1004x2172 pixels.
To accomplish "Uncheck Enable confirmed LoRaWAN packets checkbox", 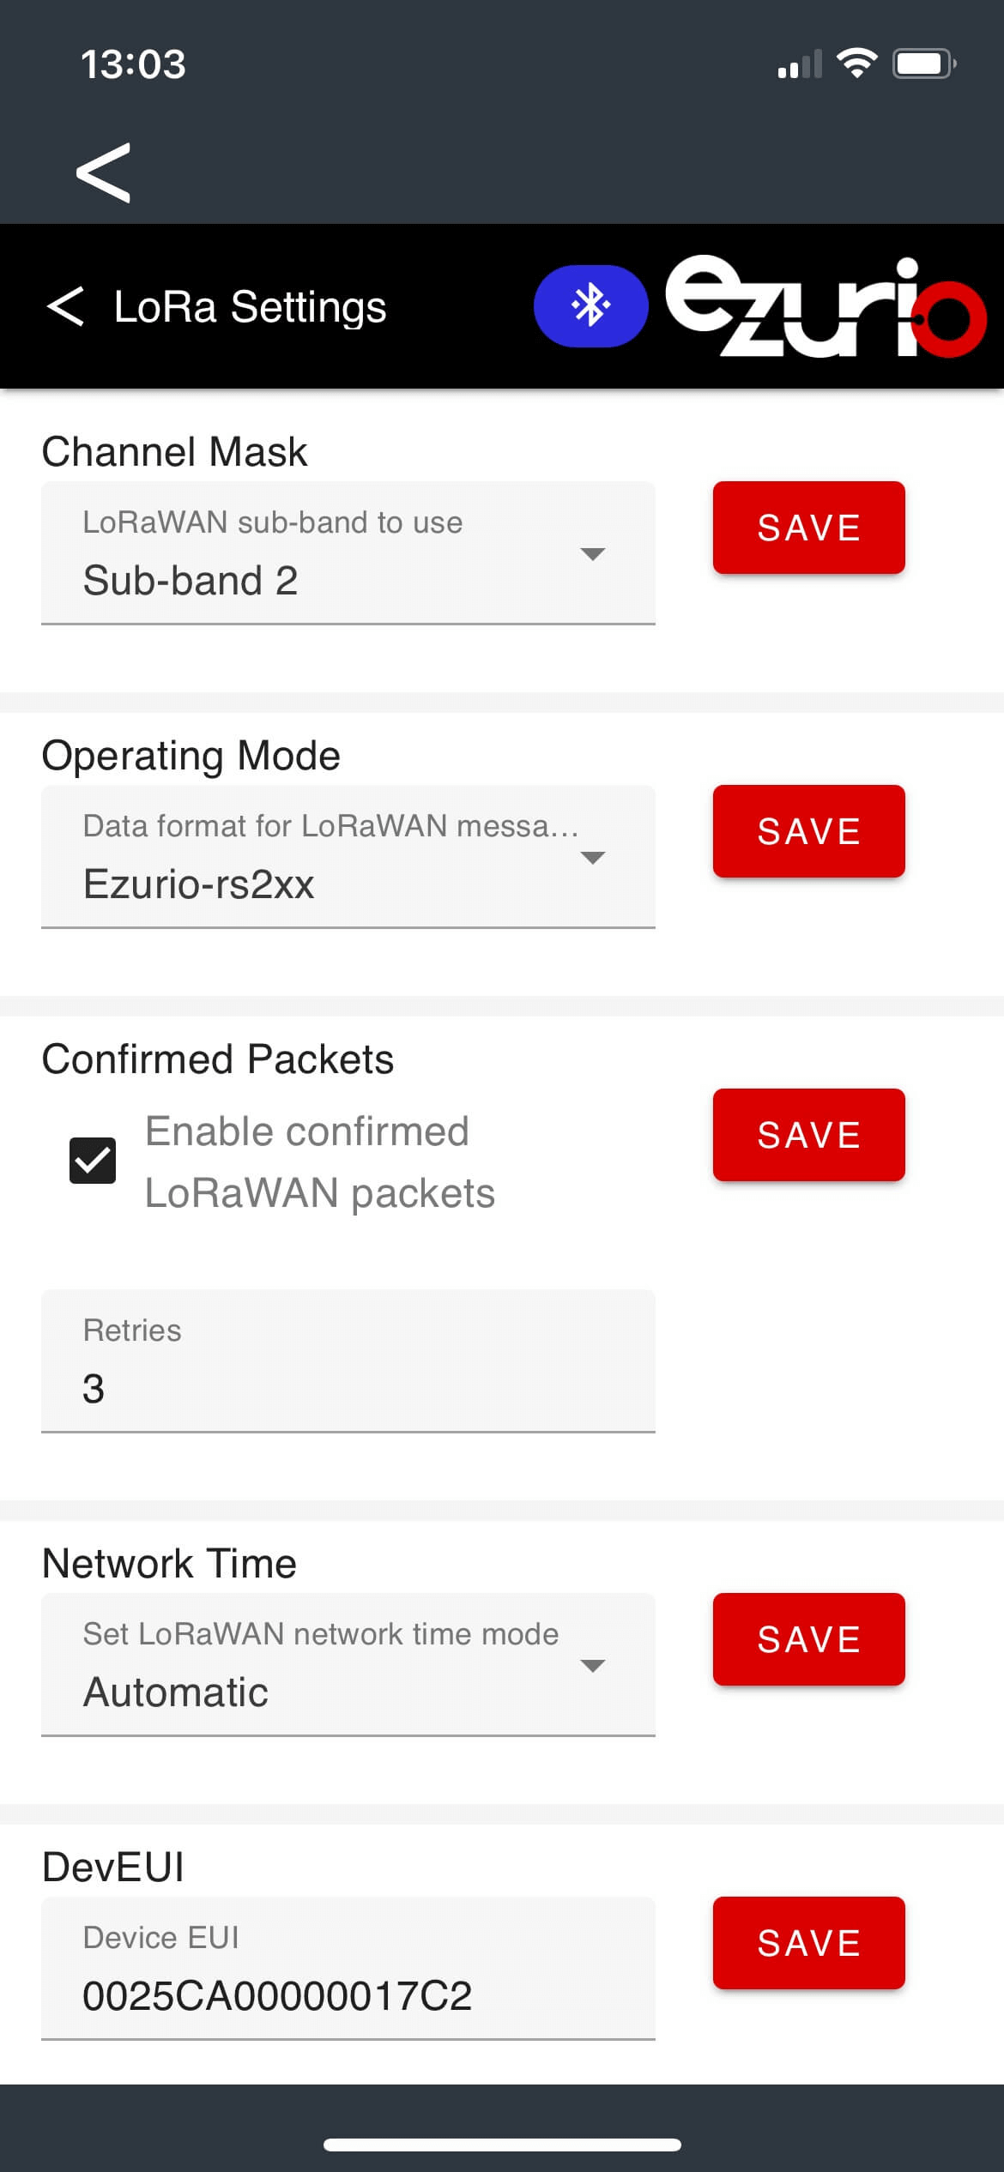I will point(93,1161).
